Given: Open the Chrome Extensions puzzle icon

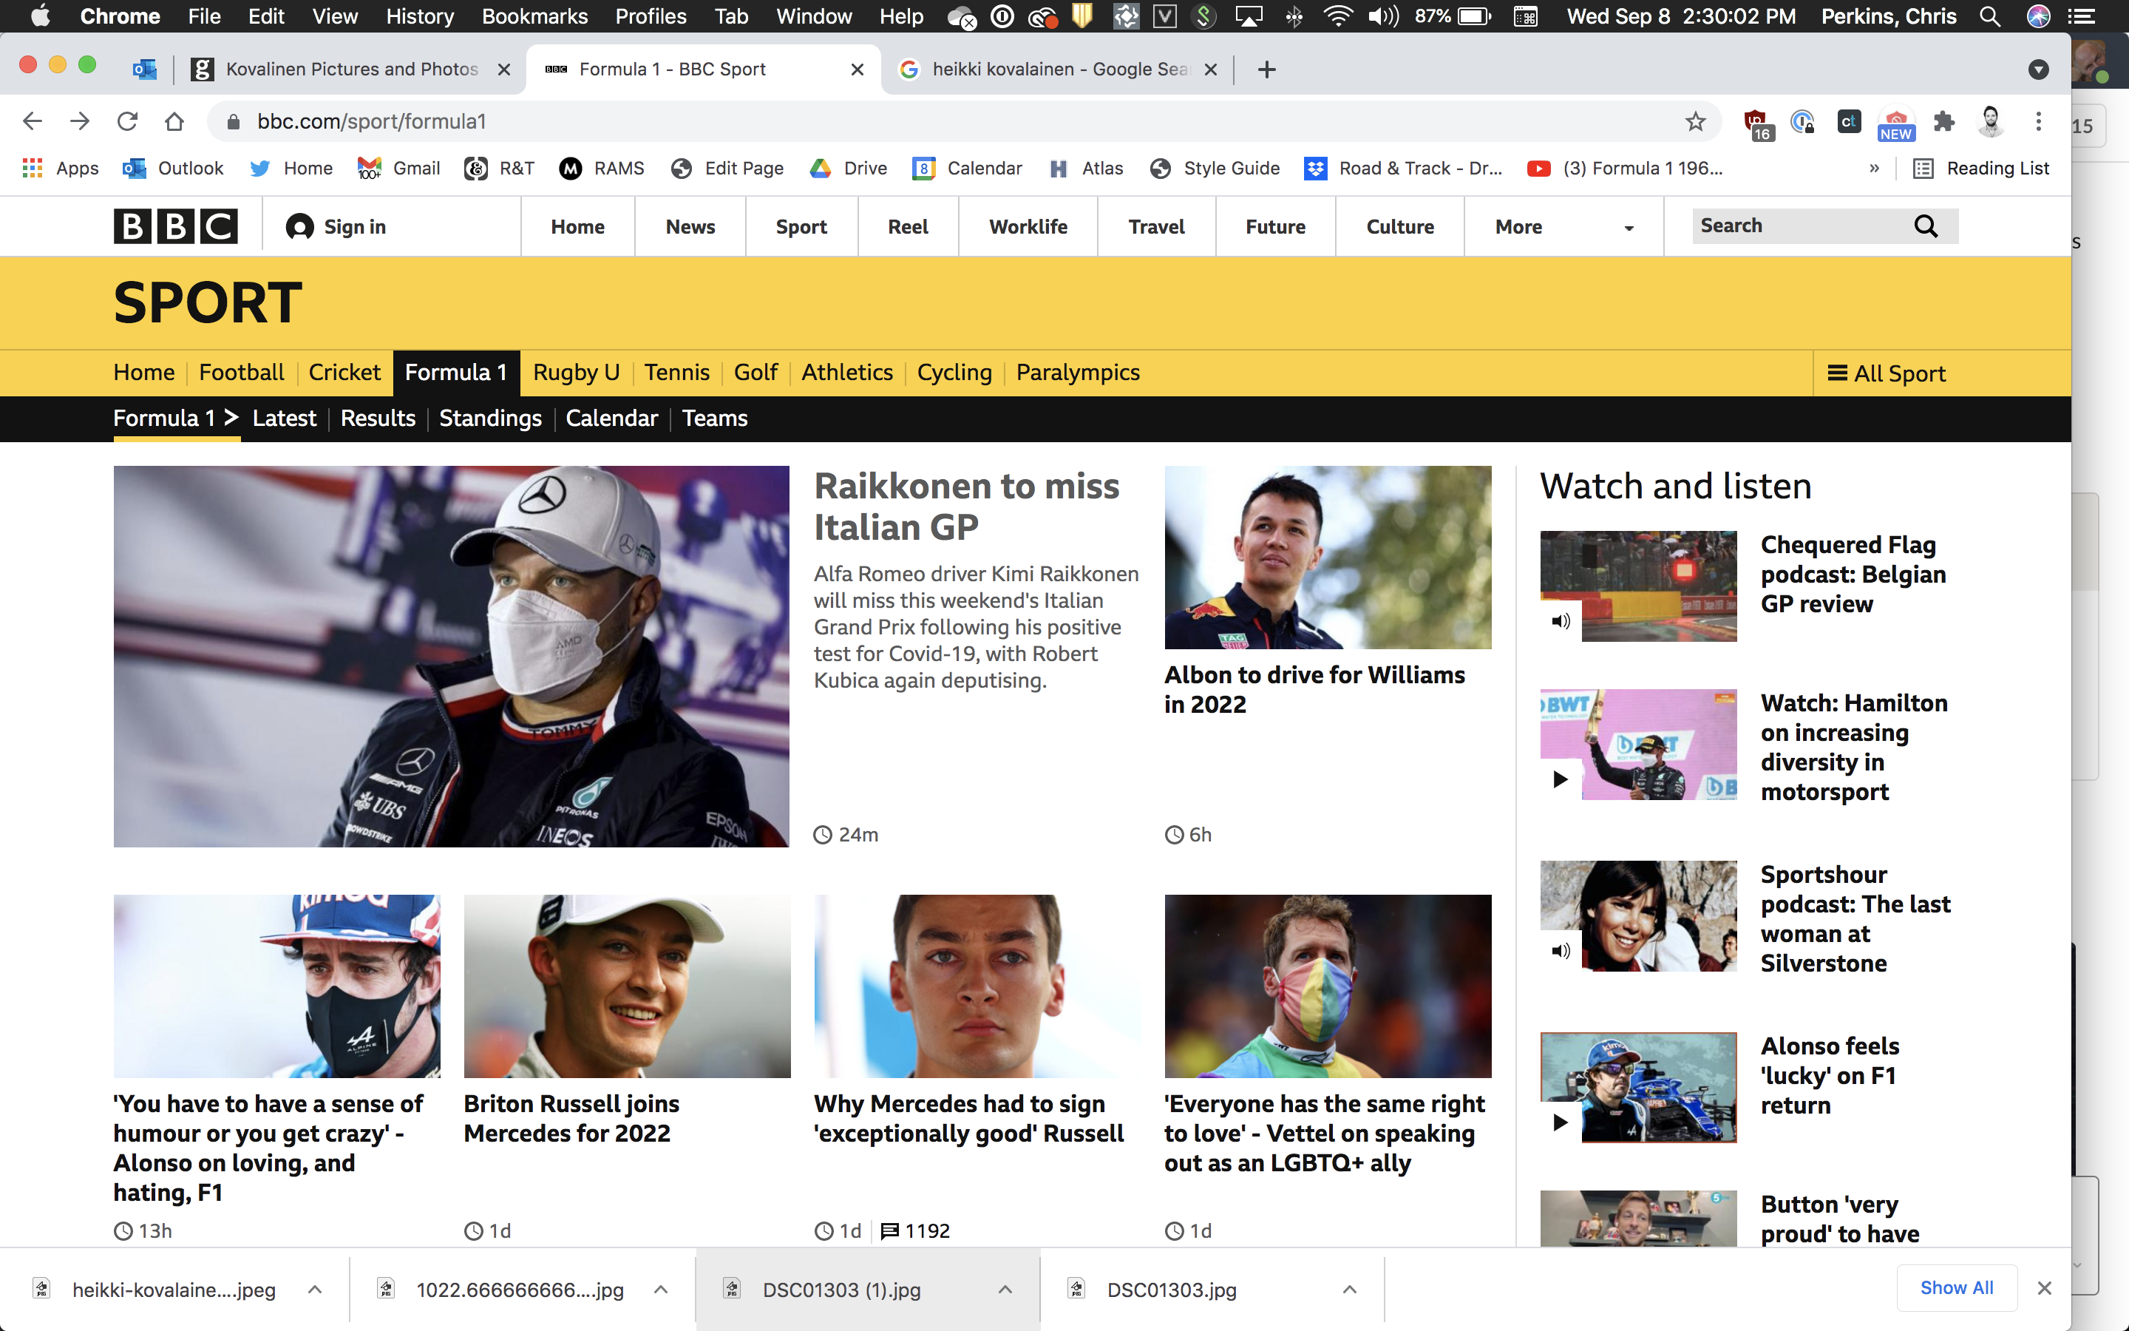Looking at the screenshot, I should 1944,121.
